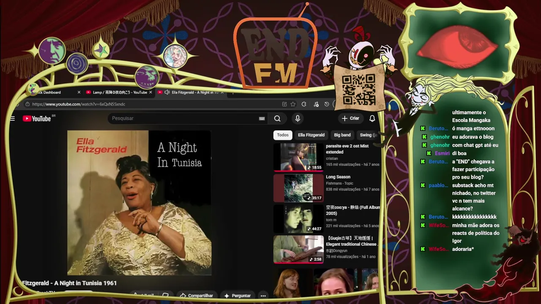Viewport: 541px width, 304px height.
Task: Open the 'Fishmans - Topic' channel link
Action: point(339,183)
